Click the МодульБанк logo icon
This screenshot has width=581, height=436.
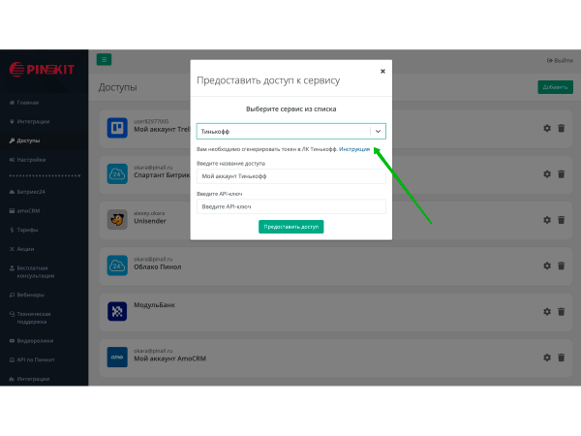click(117, 311)
